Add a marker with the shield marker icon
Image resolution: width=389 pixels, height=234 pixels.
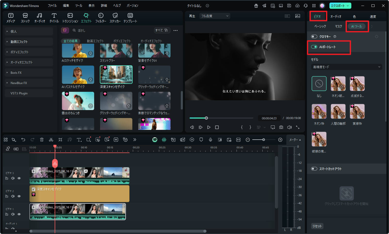[201, 140]
